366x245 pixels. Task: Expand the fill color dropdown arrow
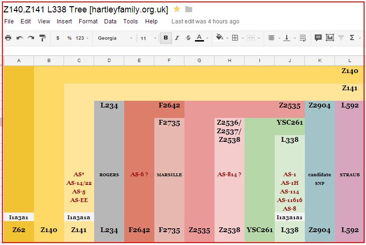click(x=227, y=38)
